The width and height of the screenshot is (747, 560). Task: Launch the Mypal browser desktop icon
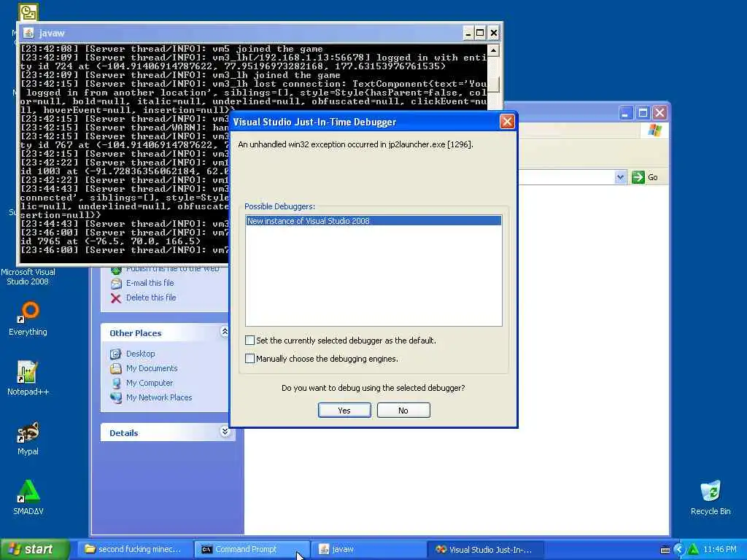[x=28, y=438]
